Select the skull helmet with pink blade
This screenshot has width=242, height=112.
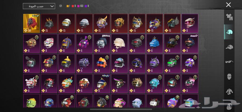(x=119, y=83)
